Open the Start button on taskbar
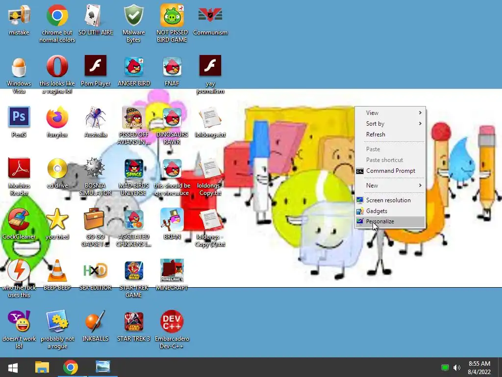Viewport: 502px width, 377px height. 13,367
